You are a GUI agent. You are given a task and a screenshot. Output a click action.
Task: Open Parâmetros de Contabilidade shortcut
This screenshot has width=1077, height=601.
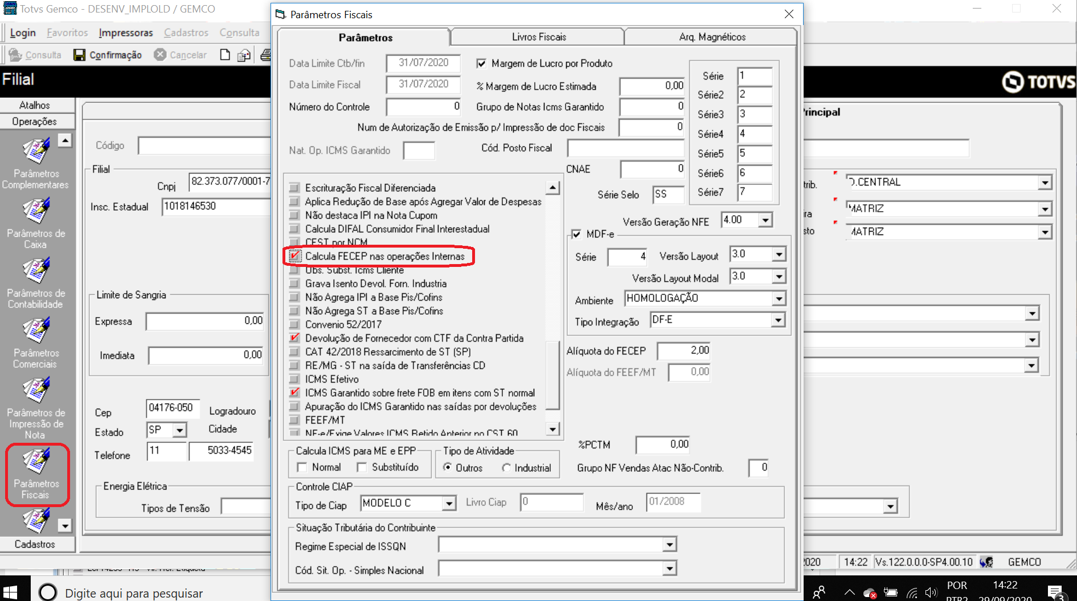[x=36, y=283]
